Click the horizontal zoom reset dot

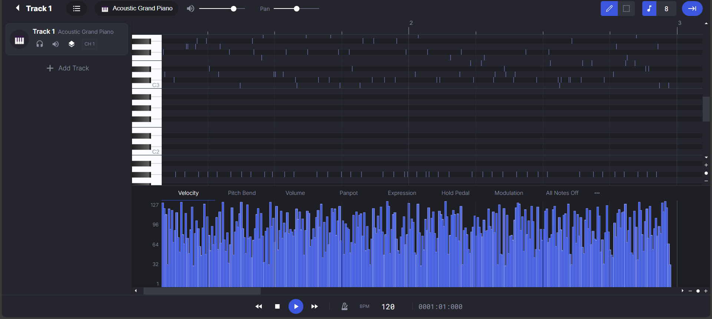[x=698, y=291]
